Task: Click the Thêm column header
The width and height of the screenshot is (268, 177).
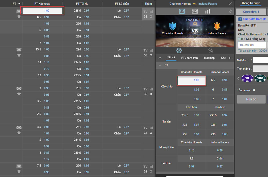Action: tap(148, 4)
